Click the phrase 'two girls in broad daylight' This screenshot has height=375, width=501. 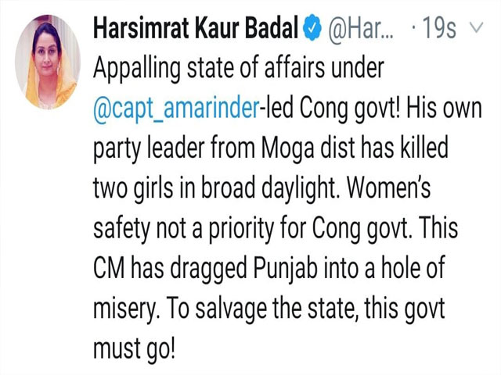[216, 188]
